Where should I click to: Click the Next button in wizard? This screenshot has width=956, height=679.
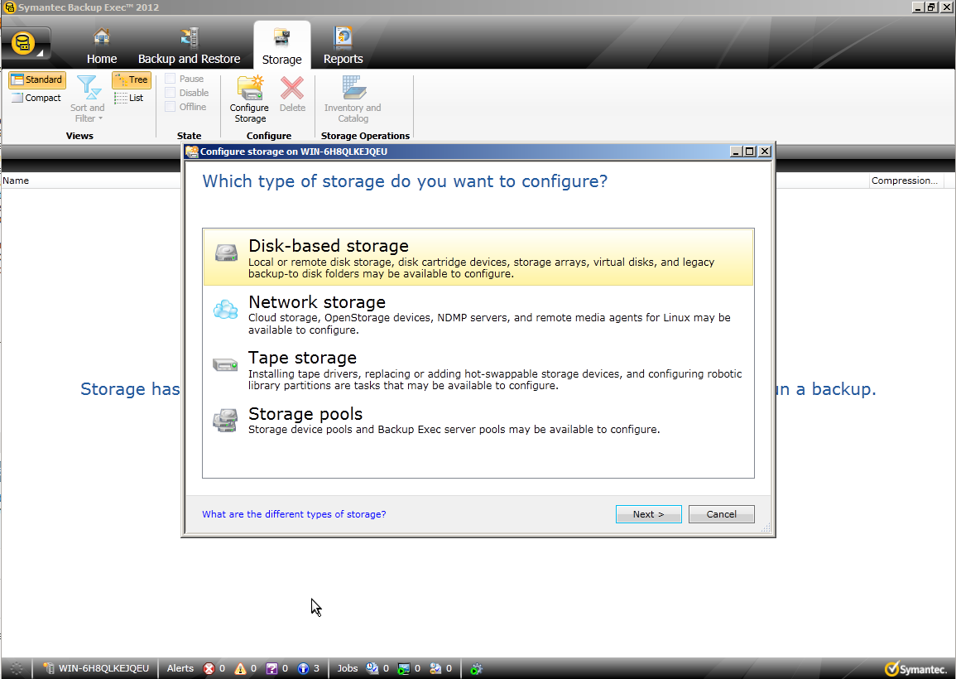pyautogui.click(x=648, y=514)
